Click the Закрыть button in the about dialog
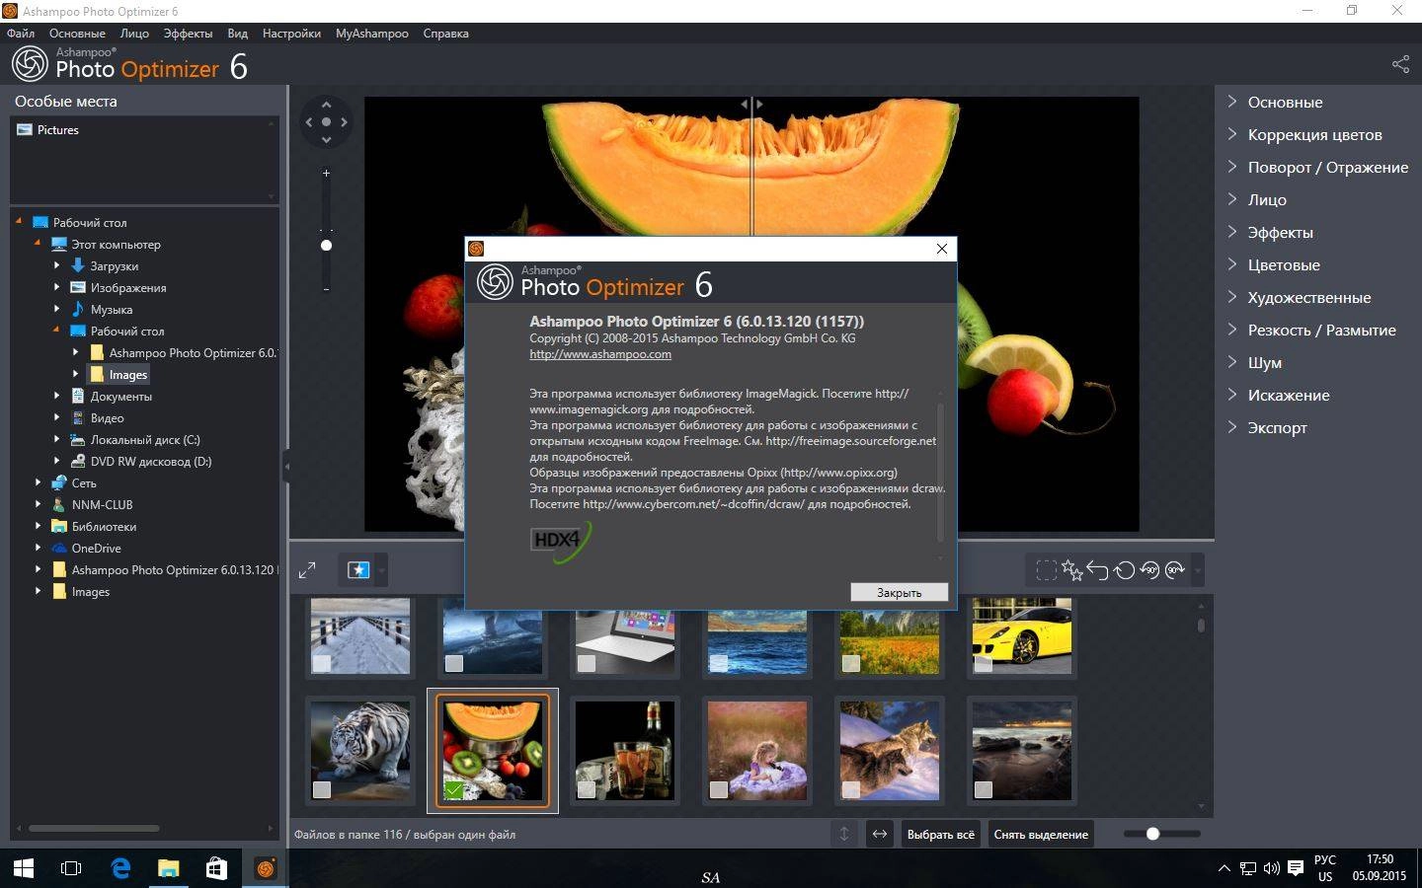The height and width of the screenshot is (888, 1422). click(899, 592)
